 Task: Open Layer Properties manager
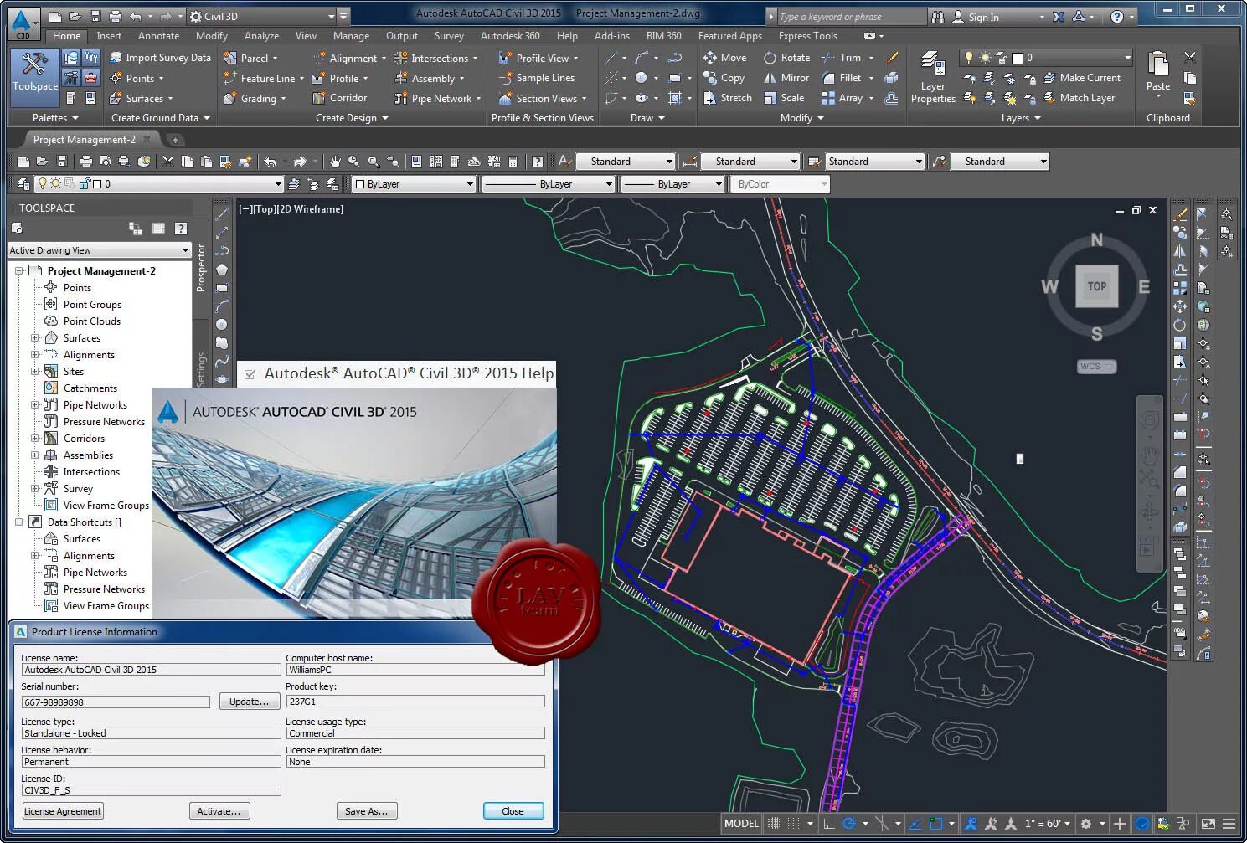click(x=933, y=77)
